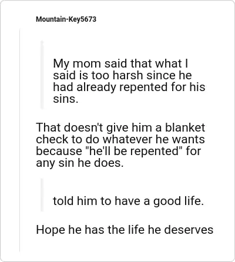Click the word "harsh" in the quoted text
Screen dimensions: 235x262
tap(127, 75)
